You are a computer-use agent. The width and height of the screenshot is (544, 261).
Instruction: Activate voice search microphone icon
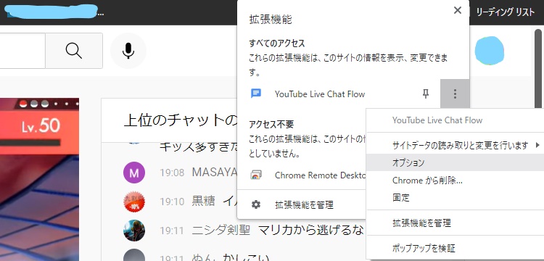click(128, 51)
